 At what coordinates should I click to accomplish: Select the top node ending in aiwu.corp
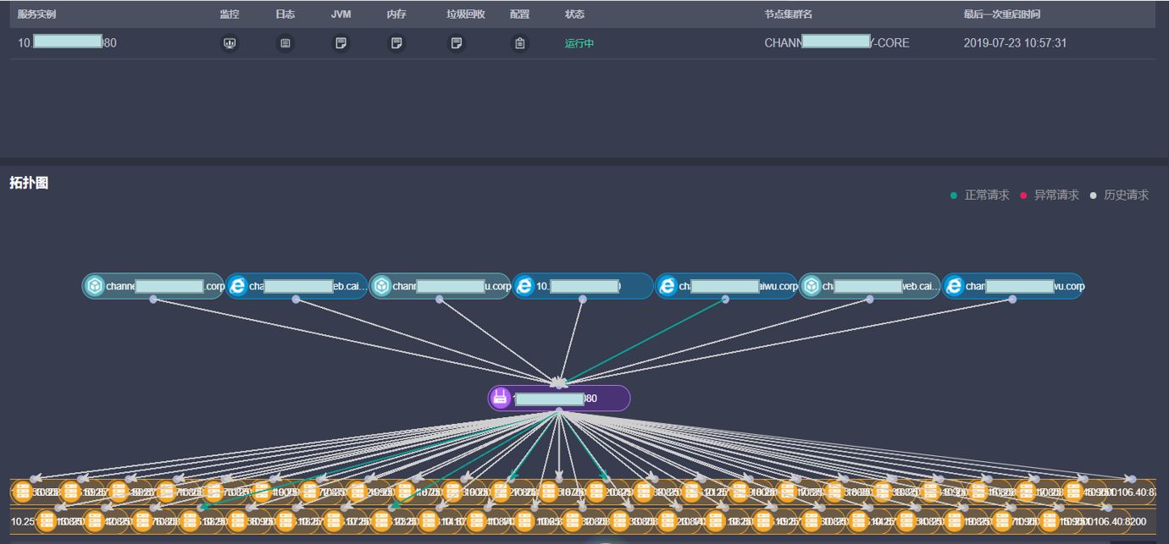tap(727, 286)
